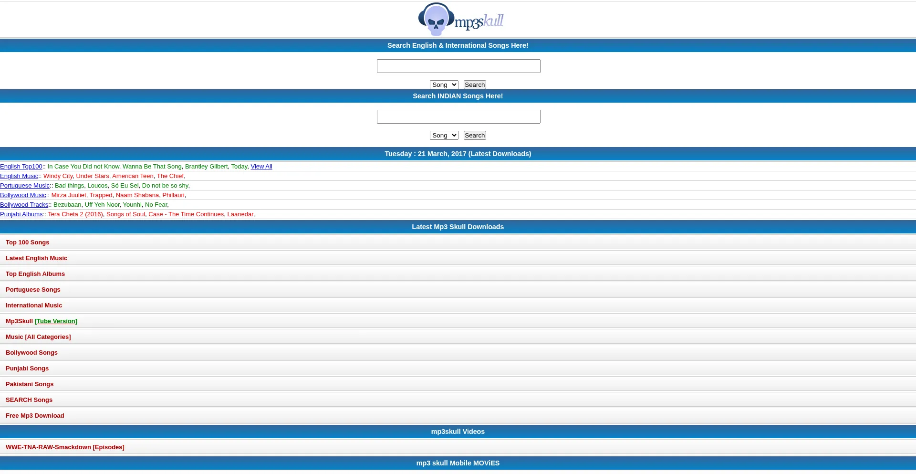This screenshot has width=916, height=474.
Task: Open the Top 100 Songs menu item
Action: (x=27, y=242)
